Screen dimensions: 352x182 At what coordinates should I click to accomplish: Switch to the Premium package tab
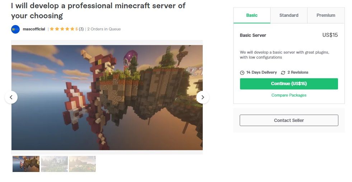click(x=326, y=15)
